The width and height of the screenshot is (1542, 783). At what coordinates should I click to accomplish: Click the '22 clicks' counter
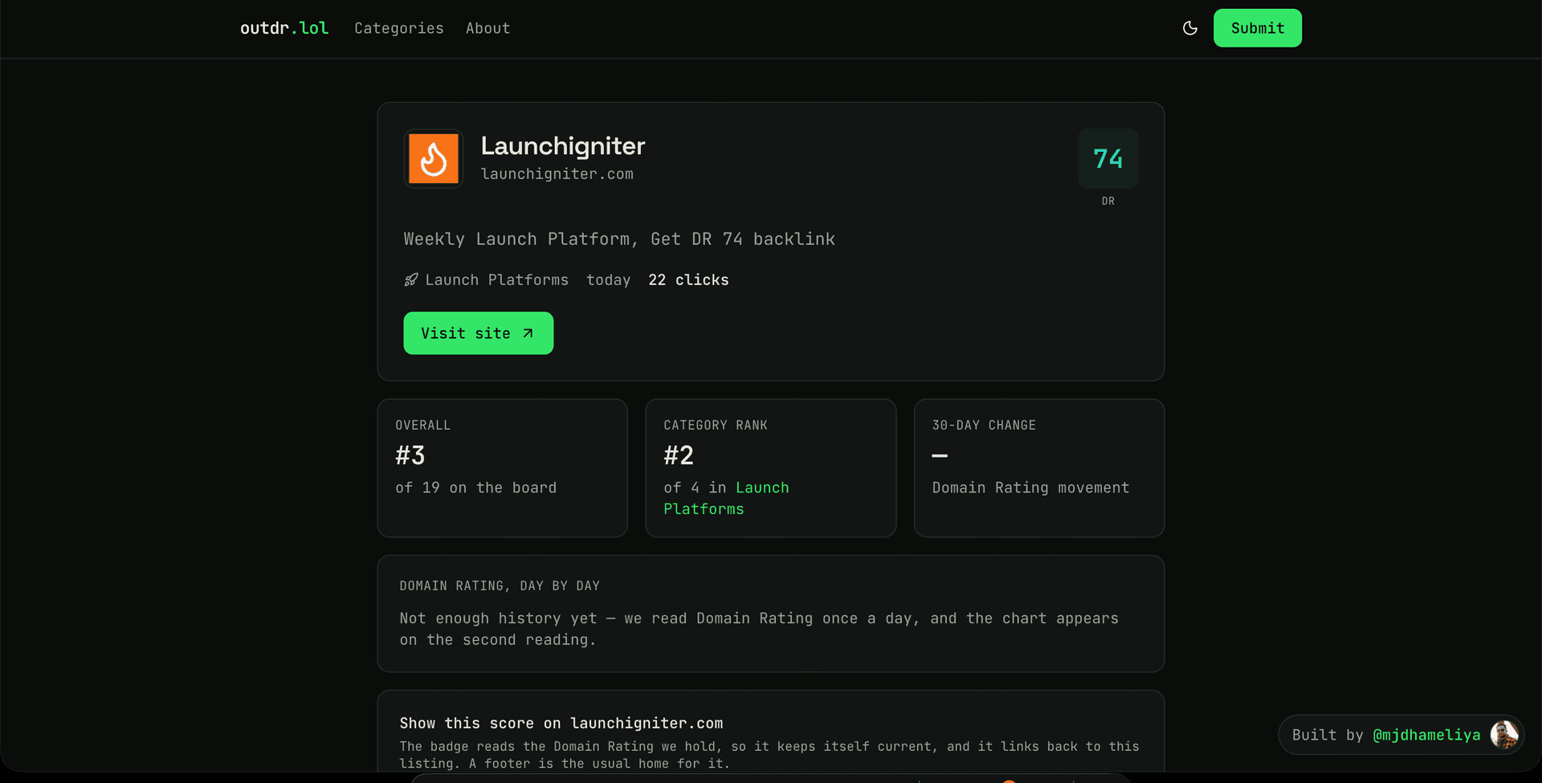point(688,279)
